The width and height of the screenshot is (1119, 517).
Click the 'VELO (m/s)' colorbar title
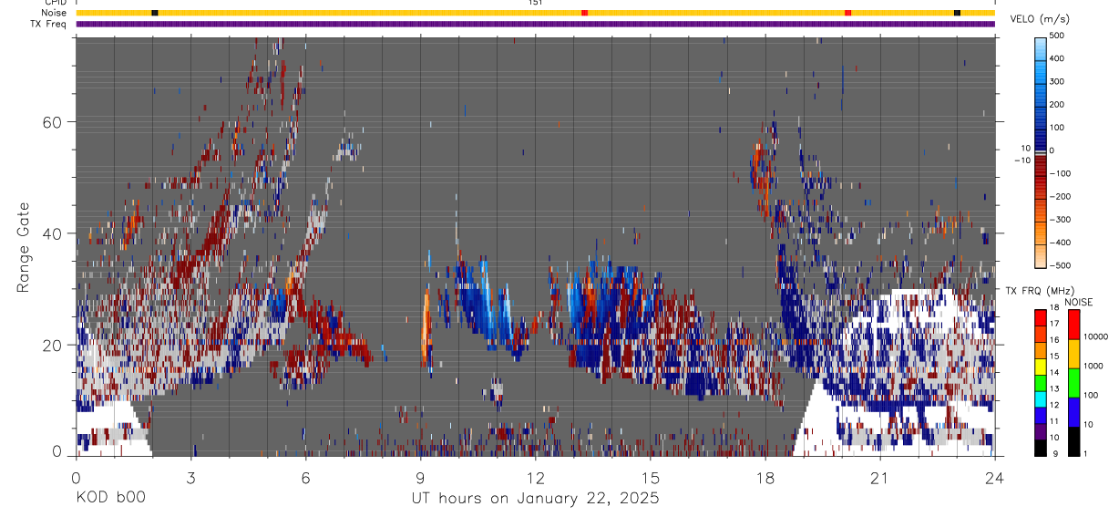[x=1041, y=18]
